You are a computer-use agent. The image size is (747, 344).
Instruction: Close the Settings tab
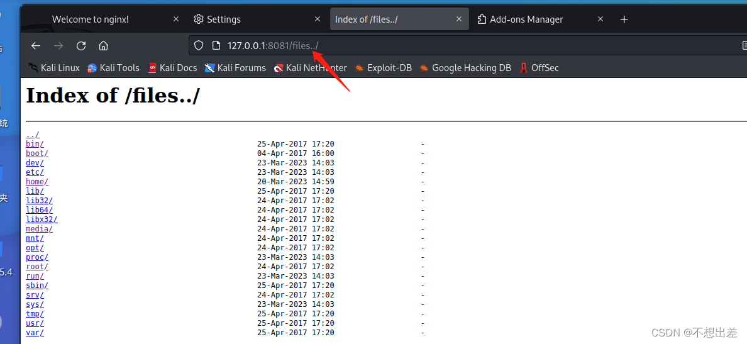point(318,19)
